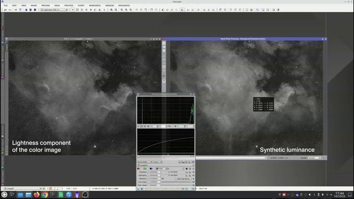This screenshot has height=199, width=354.
Task: Toggle Track View checkmark in HistogramTransformation bottom bar
Action: [190, 189]
